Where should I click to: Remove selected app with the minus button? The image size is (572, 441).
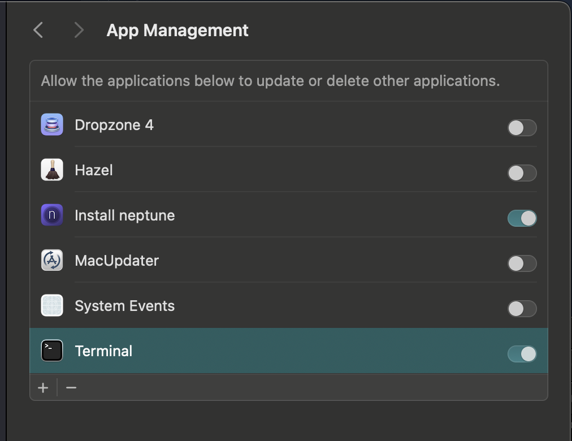point(71,388)
